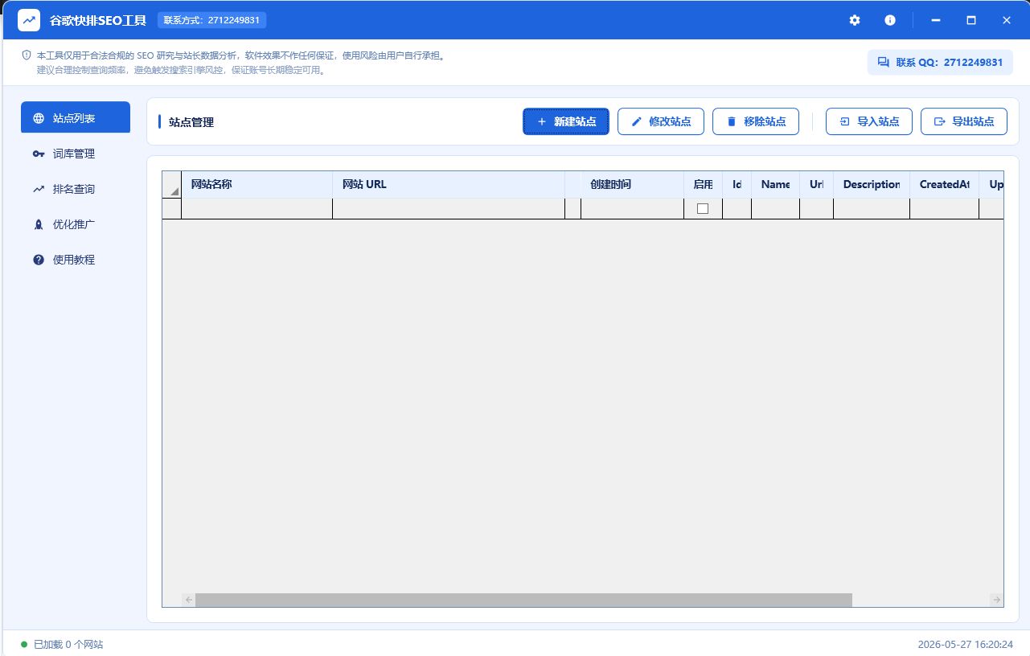Open the settings gear in the title bar
The height and width of the screenshot is (656, 1030).
[x=855, y=20]
